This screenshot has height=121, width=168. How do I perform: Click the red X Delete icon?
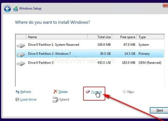coord(56,92)
